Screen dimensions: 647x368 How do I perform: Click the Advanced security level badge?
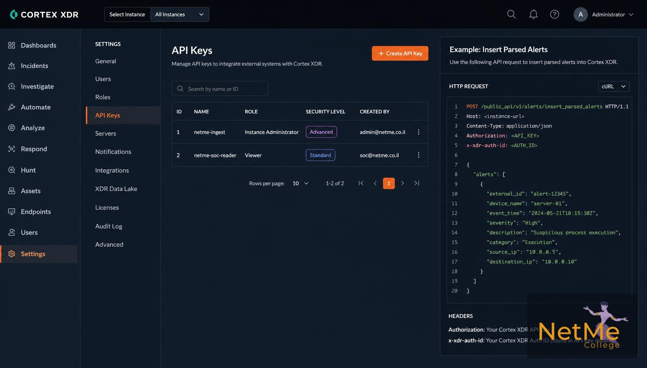pos(321,132)
